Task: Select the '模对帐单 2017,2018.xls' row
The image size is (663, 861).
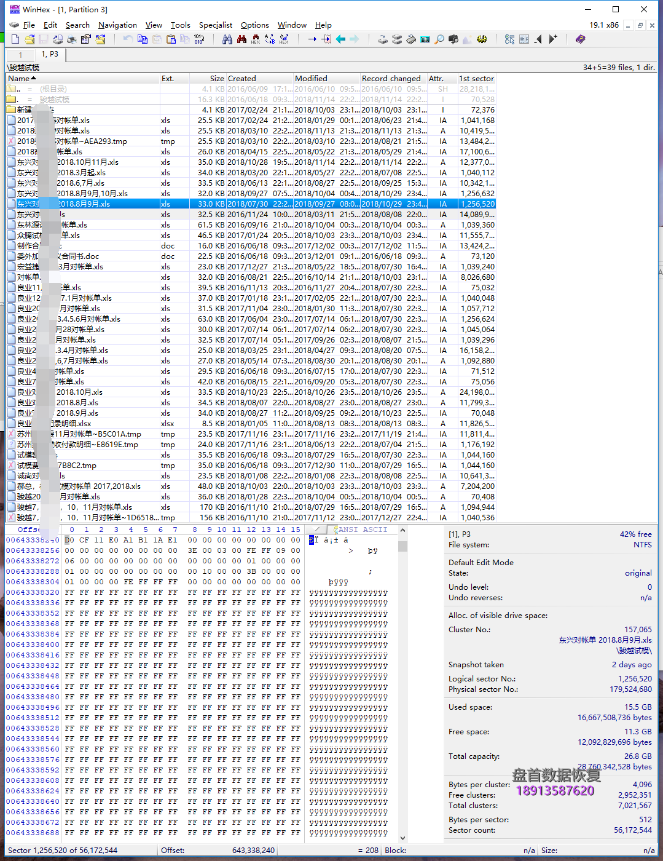Action: [251, 486]
